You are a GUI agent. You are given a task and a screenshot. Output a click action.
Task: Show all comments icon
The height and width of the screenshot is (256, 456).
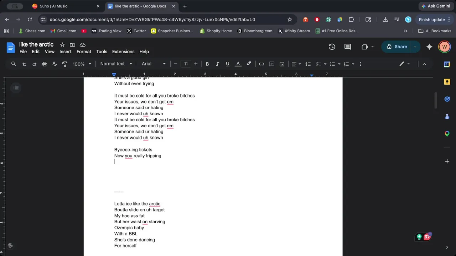pos(348,47)
